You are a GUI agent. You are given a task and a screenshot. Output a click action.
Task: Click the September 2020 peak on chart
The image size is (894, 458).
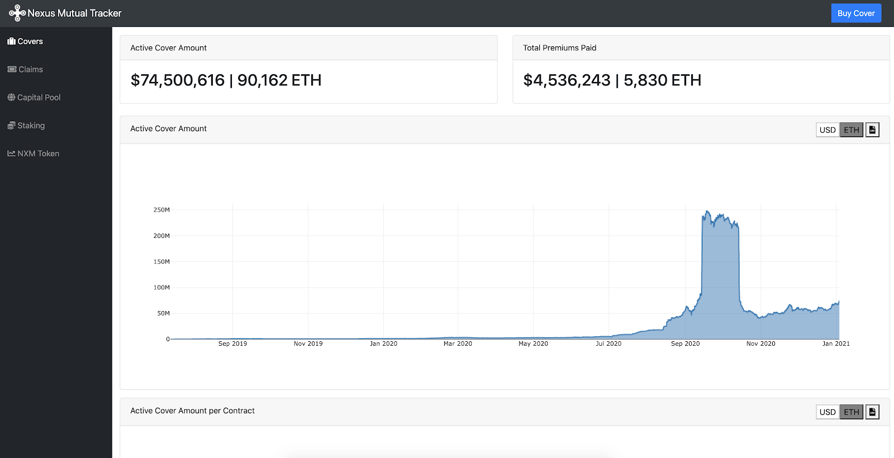(x=707, y=212)
